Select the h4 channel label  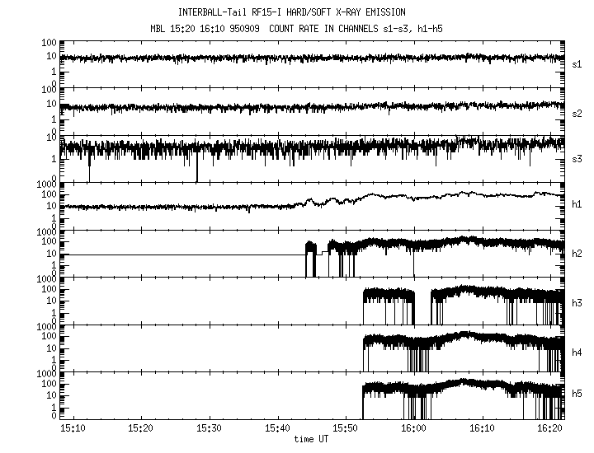577,352
